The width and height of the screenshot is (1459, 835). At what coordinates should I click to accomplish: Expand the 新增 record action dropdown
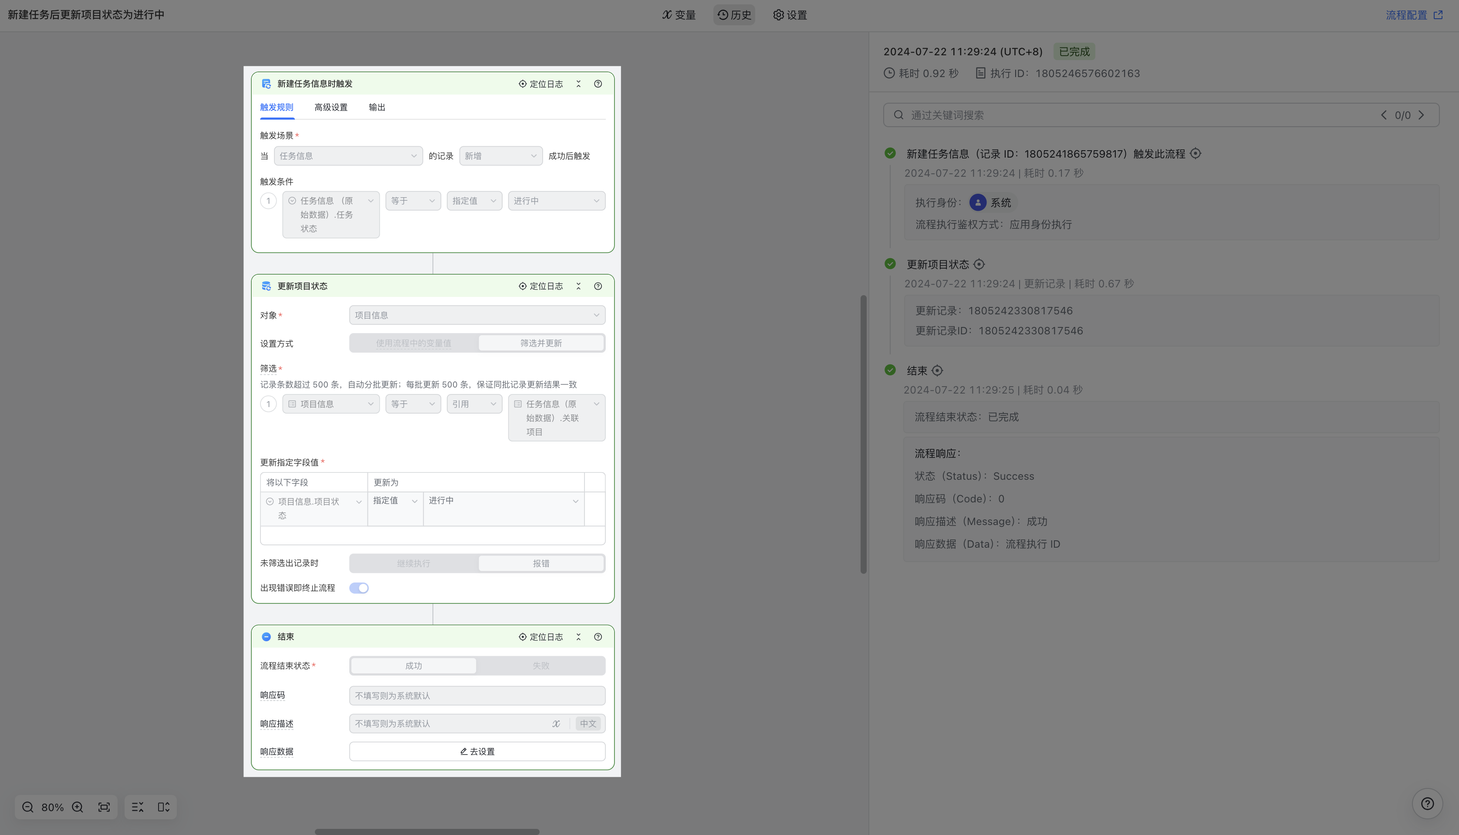(x=500, y=156)
